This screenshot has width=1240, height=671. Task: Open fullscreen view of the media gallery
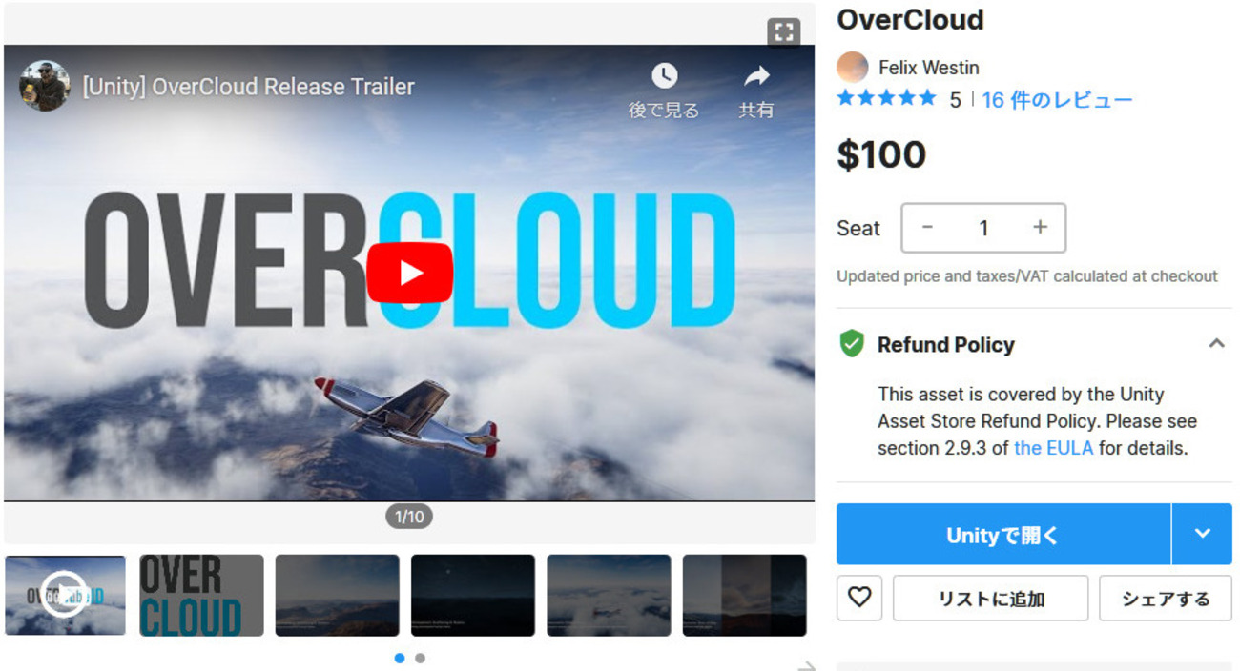783,32
